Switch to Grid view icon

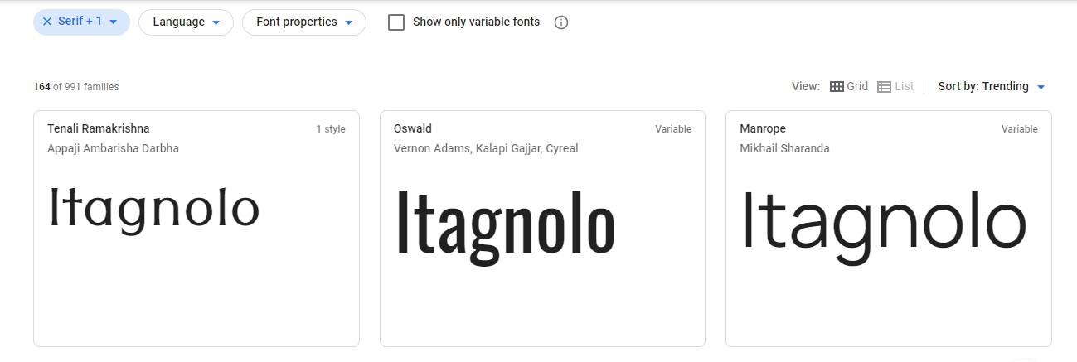click(x=837, y=86)
